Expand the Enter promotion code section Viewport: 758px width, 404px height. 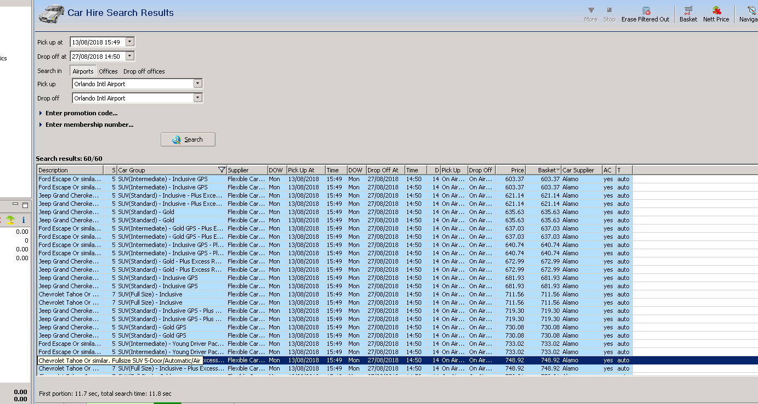pyautogui.click(x=78, y=113)
